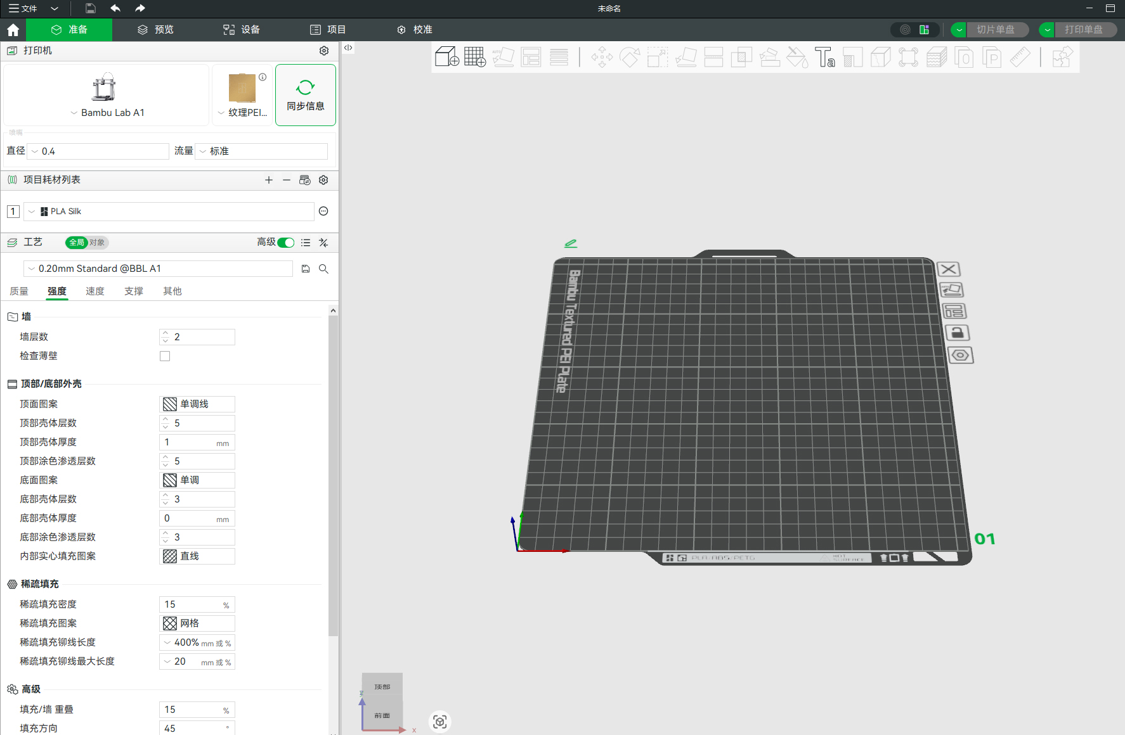Open the 内部实心填充图案 直线 dropdown
1125x735 pixels.
point(197,556)
